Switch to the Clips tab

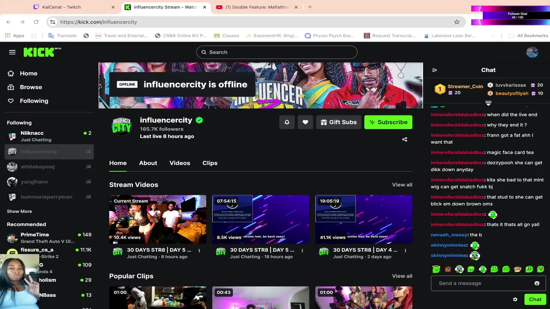point(210,163)
